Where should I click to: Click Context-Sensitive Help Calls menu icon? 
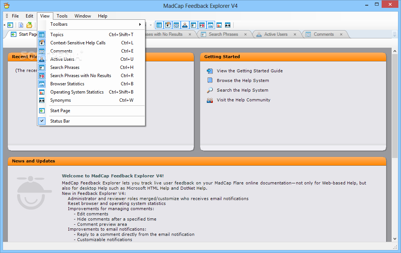pyautogui.click(x=42, y=43)
